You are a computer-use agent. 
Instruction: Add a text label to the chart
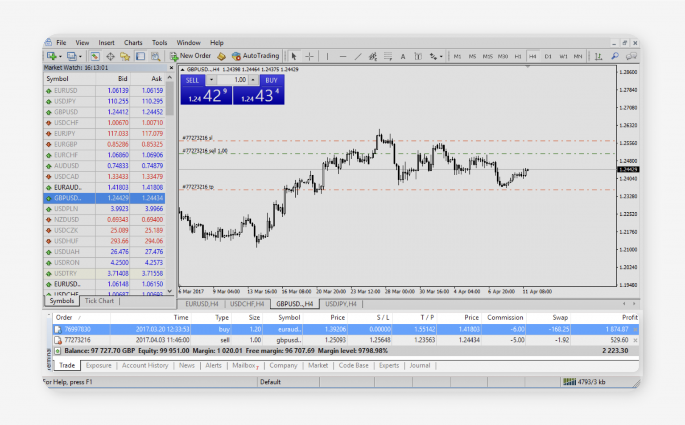click(x=418, y=56)
